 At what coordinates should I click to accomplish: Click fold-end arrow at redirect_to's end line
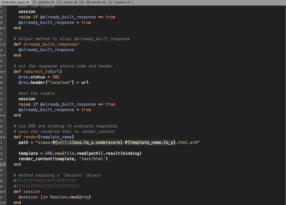(4, 115)
